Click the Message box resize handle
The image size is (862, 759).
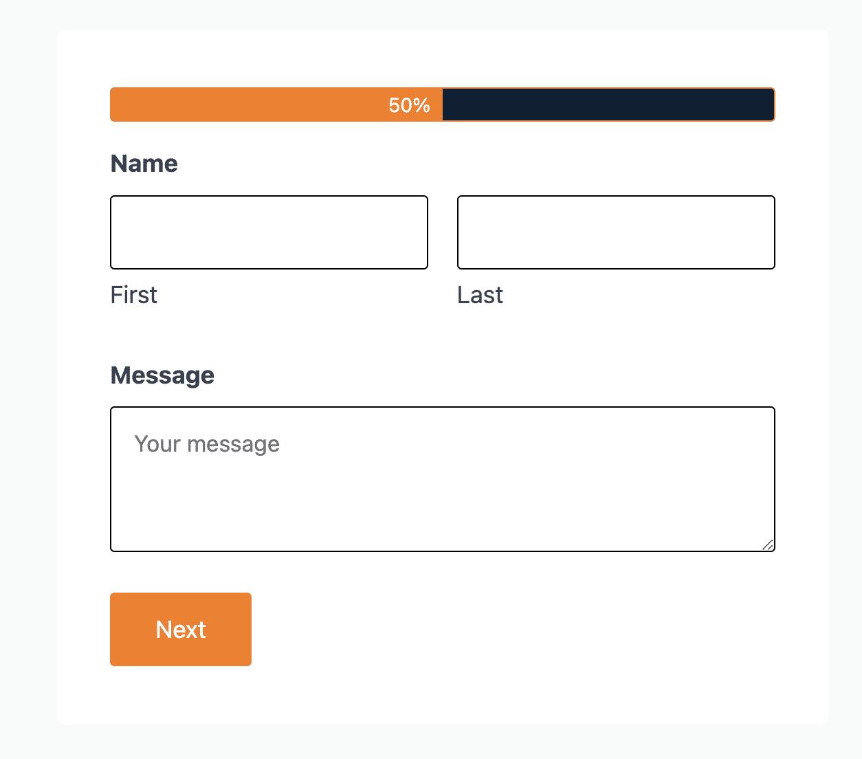pos(768,544)
